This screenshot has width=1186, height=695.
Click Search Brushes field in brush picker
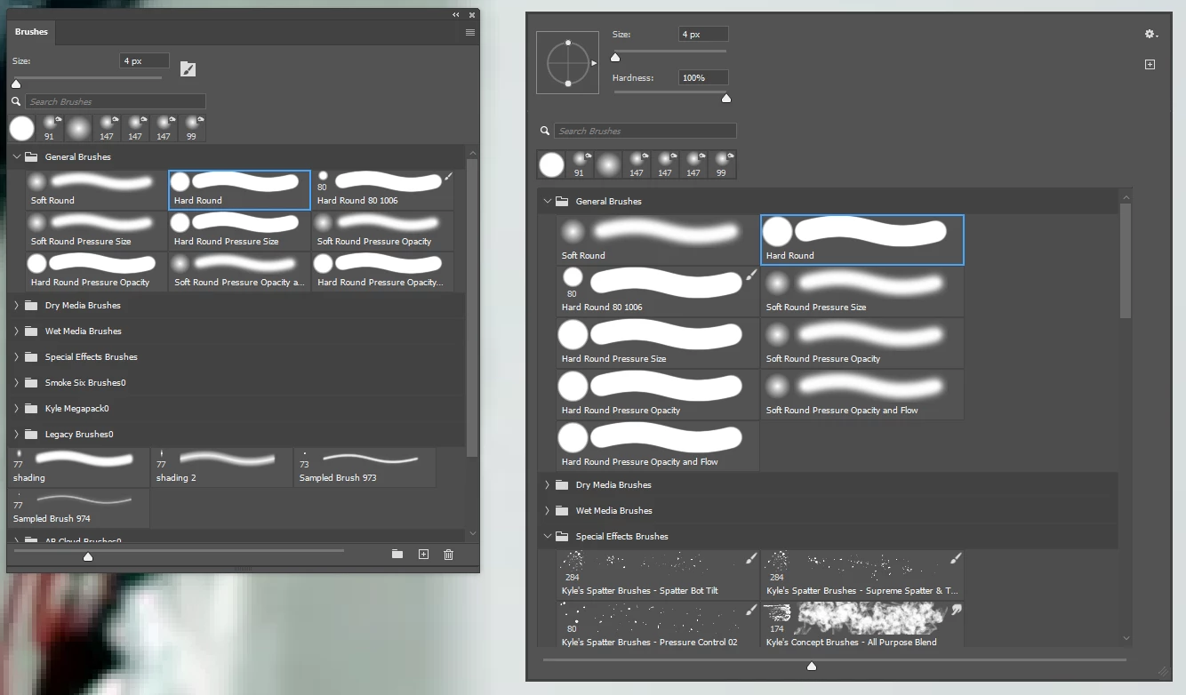pyautogui.click(x=645, y=131)
